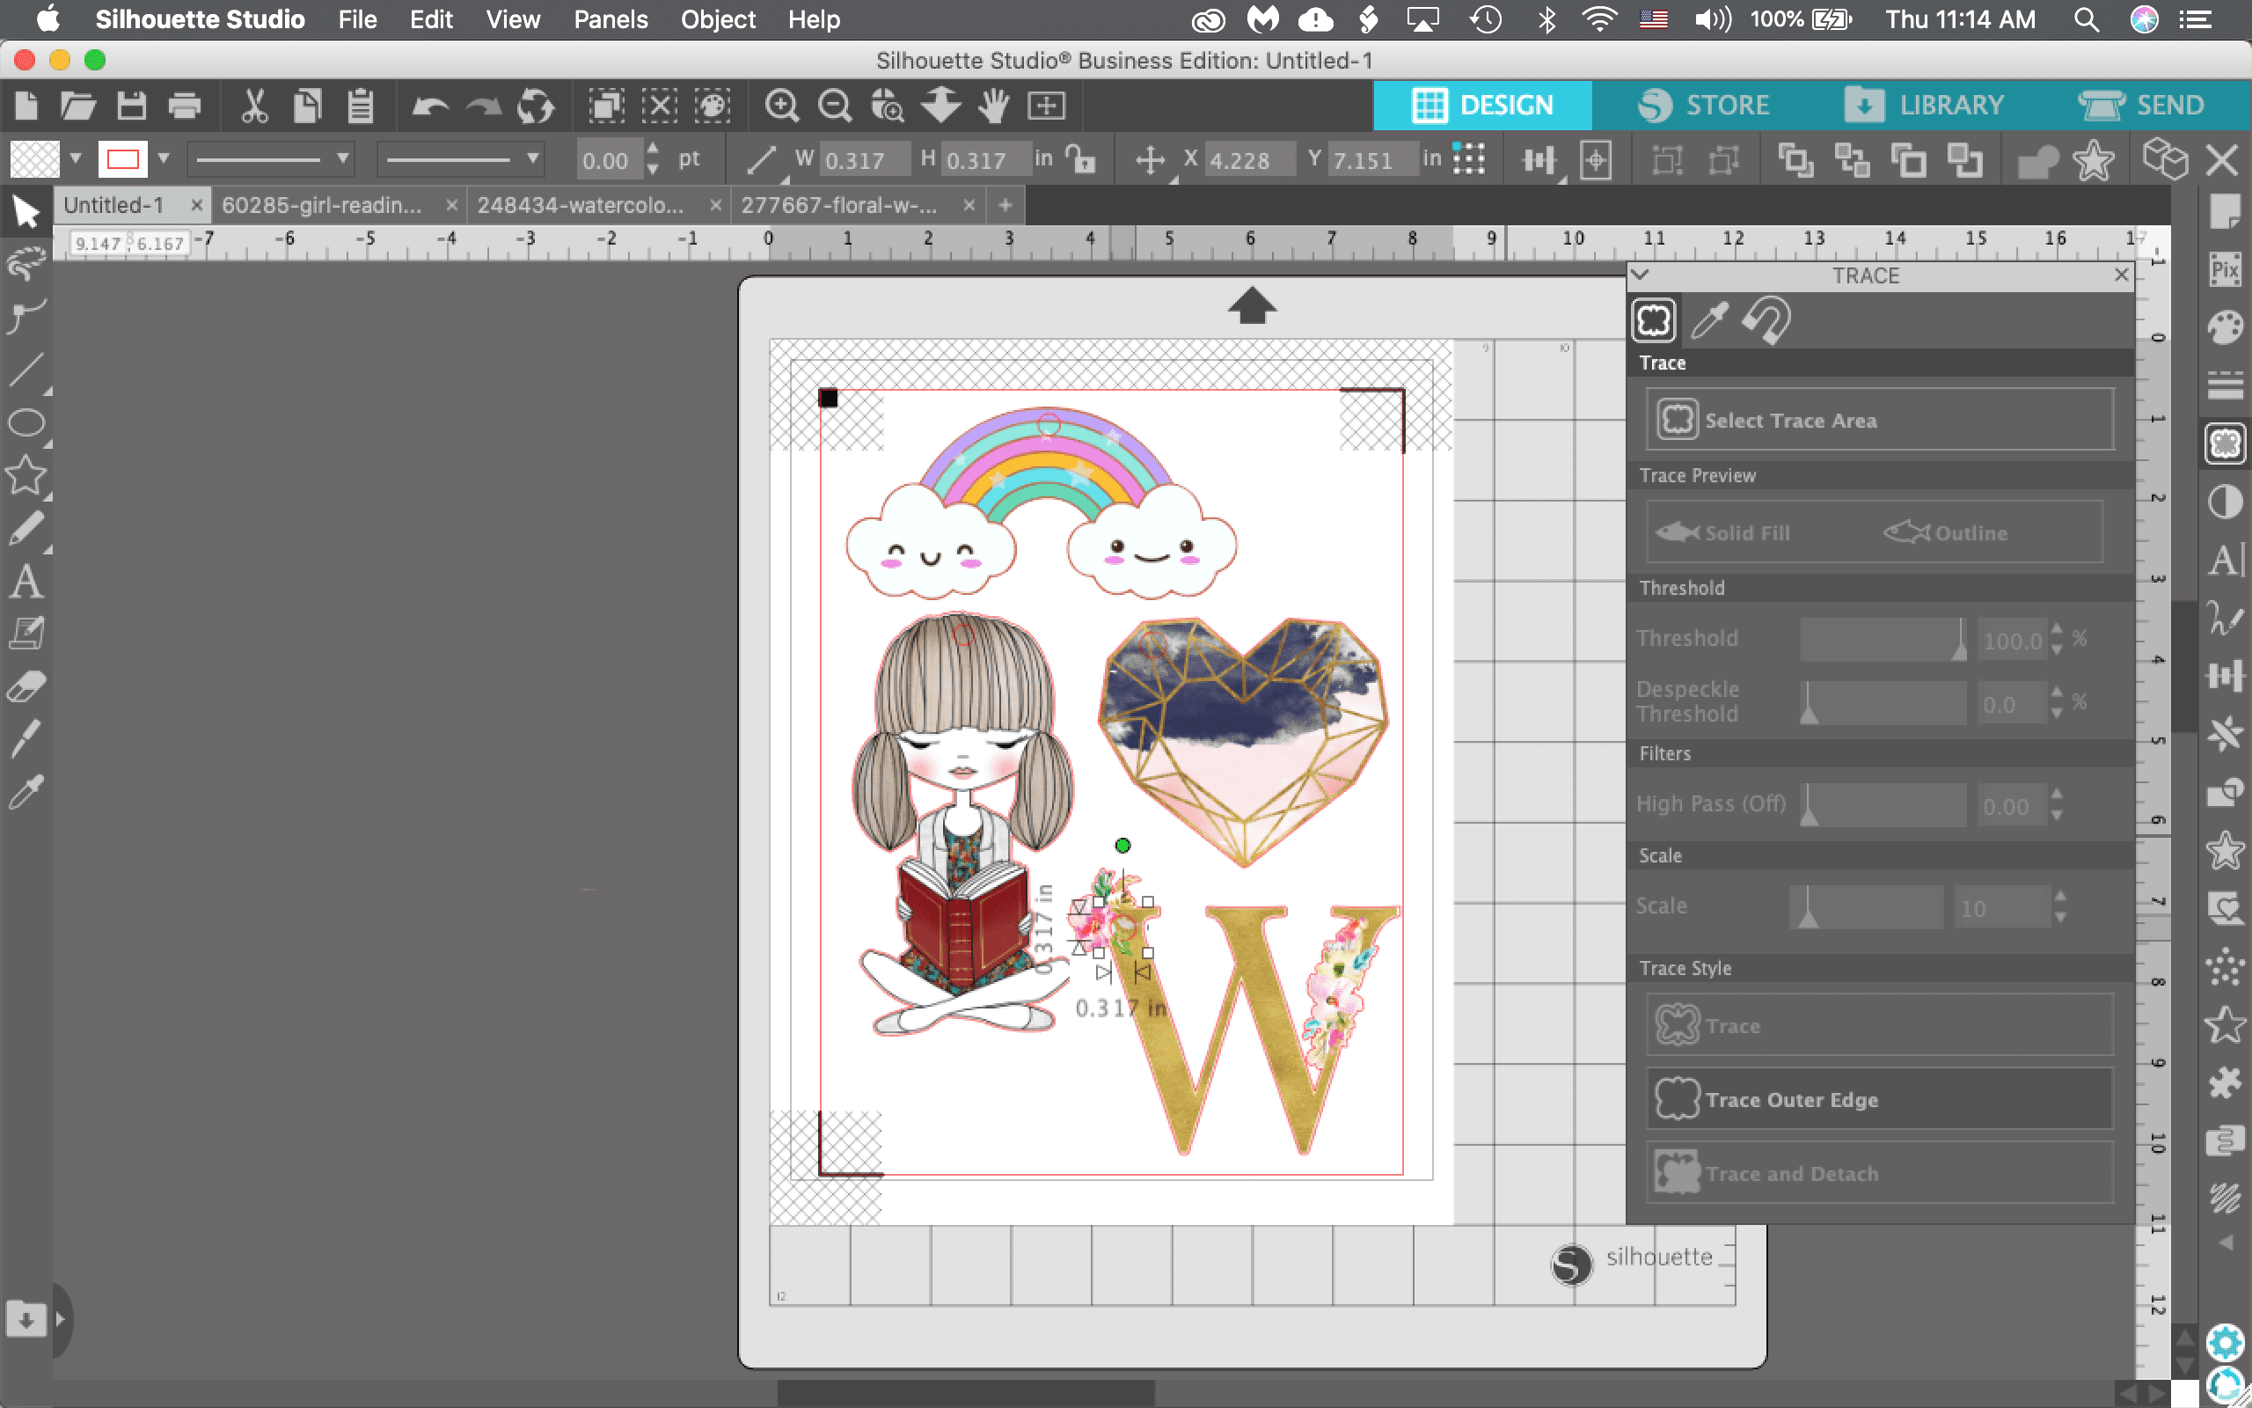Screen dimensions: 2252x1408
Task: Select the Eraser tool in left toolbar
Action: (x=26, y=688)
